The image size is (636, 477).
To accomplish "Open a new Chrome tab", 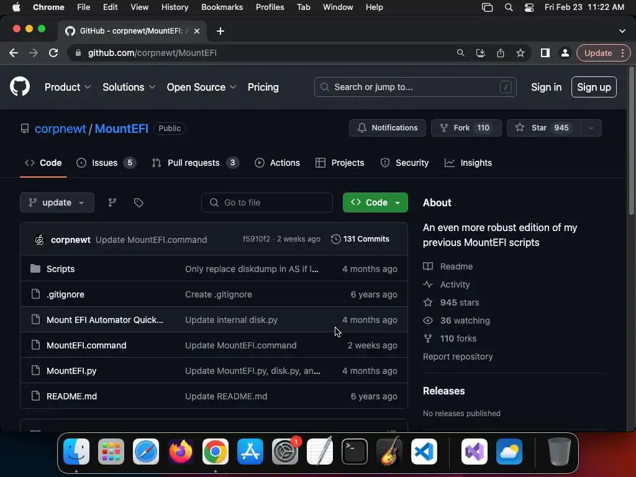I will click(x=220, y=31).
